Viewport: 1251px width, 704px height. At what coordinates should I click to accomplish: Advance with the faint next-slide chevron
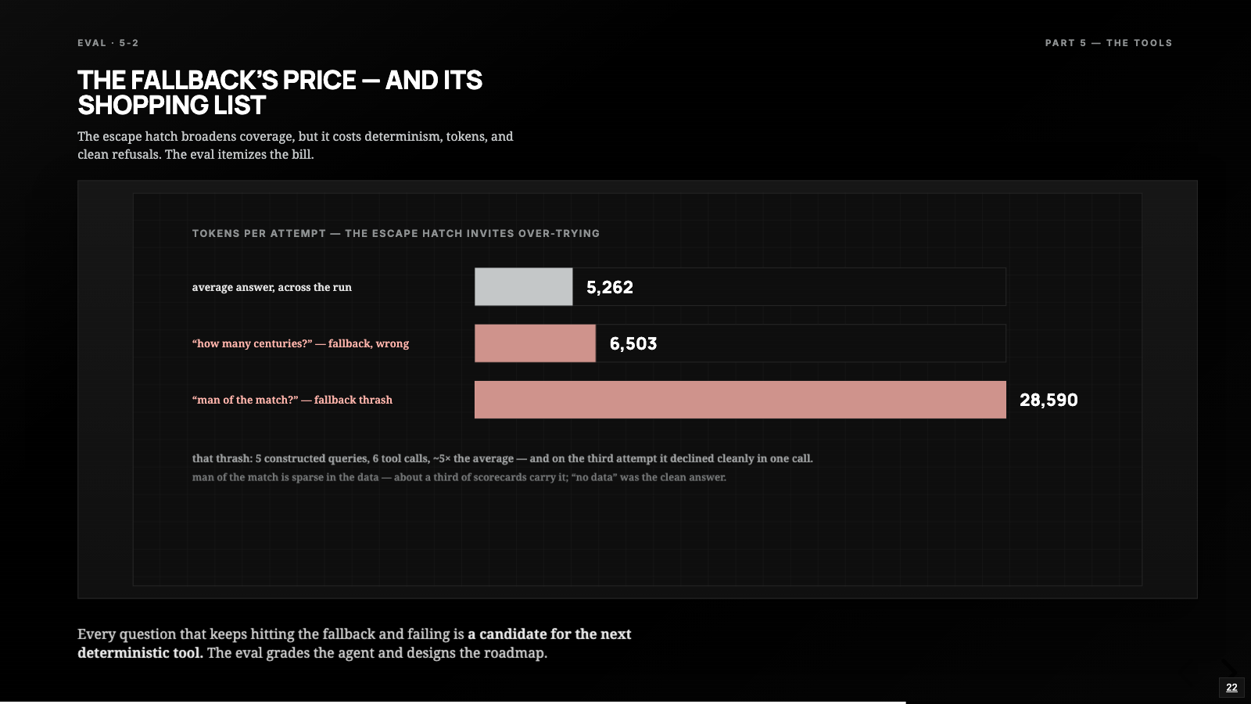[x=1228, y=667]
